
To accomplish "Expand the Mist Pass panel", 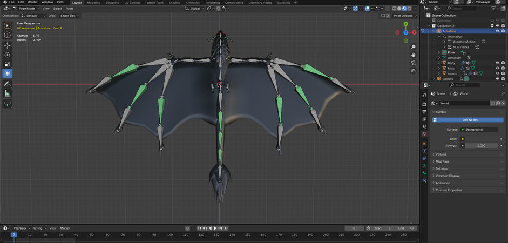I will [x=442, y=161].
